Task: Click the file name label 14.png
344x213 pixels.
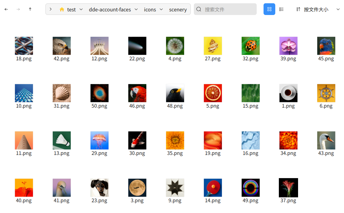Action: (213, 201)
